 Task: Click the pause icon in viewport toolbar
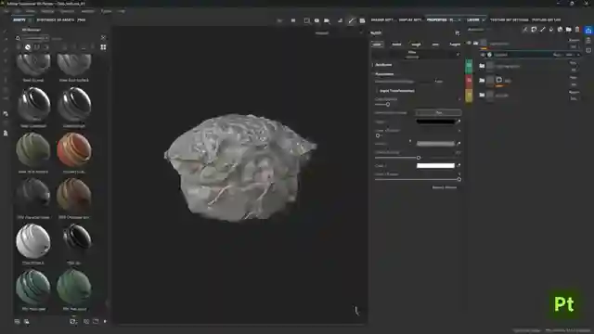(x=293, y=20)
